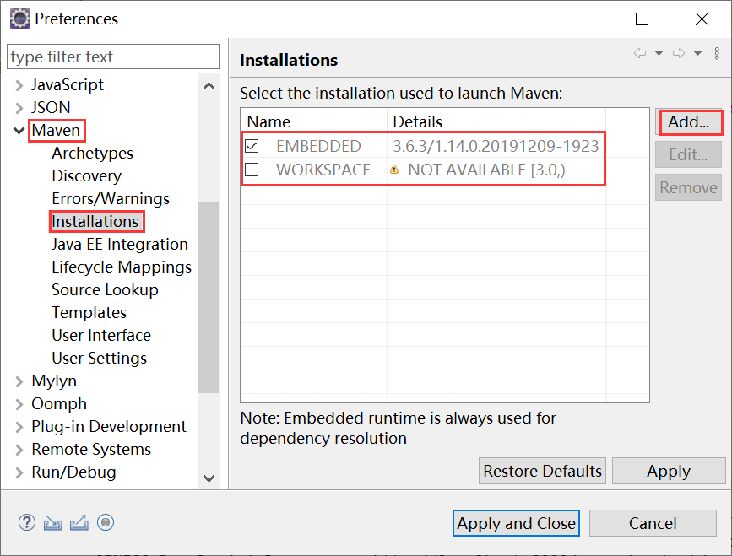Image resolution: width=732 pixels, height=556 pixels.
Task: Expand the Run/Debug tree node
Action: pos(19,472)
